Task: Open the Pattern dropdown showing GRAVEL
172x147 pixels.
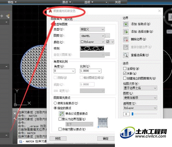Action: [x=92, y=36]
